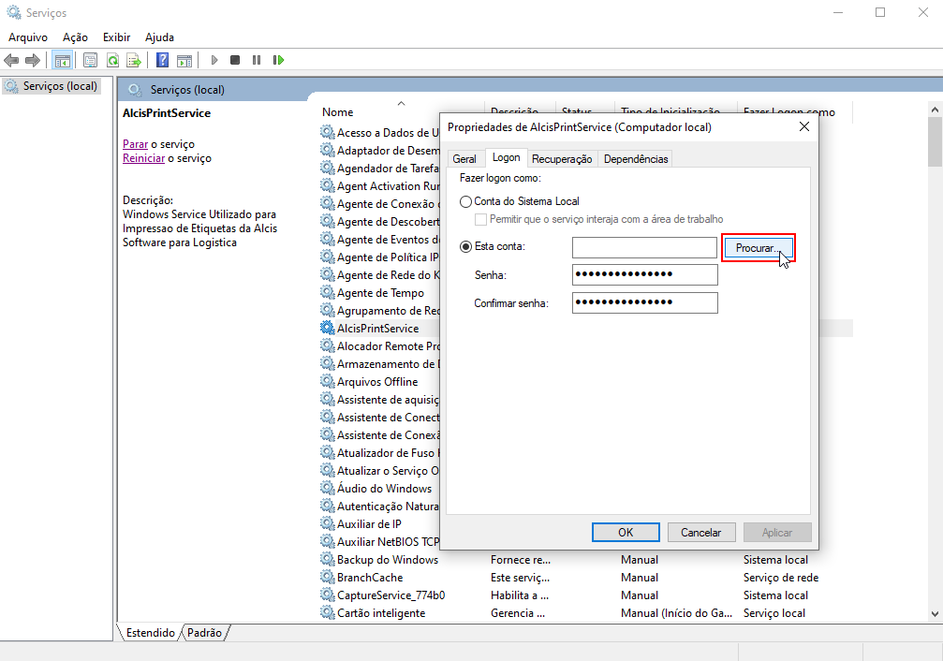Close the AlcisPrintService properties dialog
This screenshot has width=943, height=661.
804,127
